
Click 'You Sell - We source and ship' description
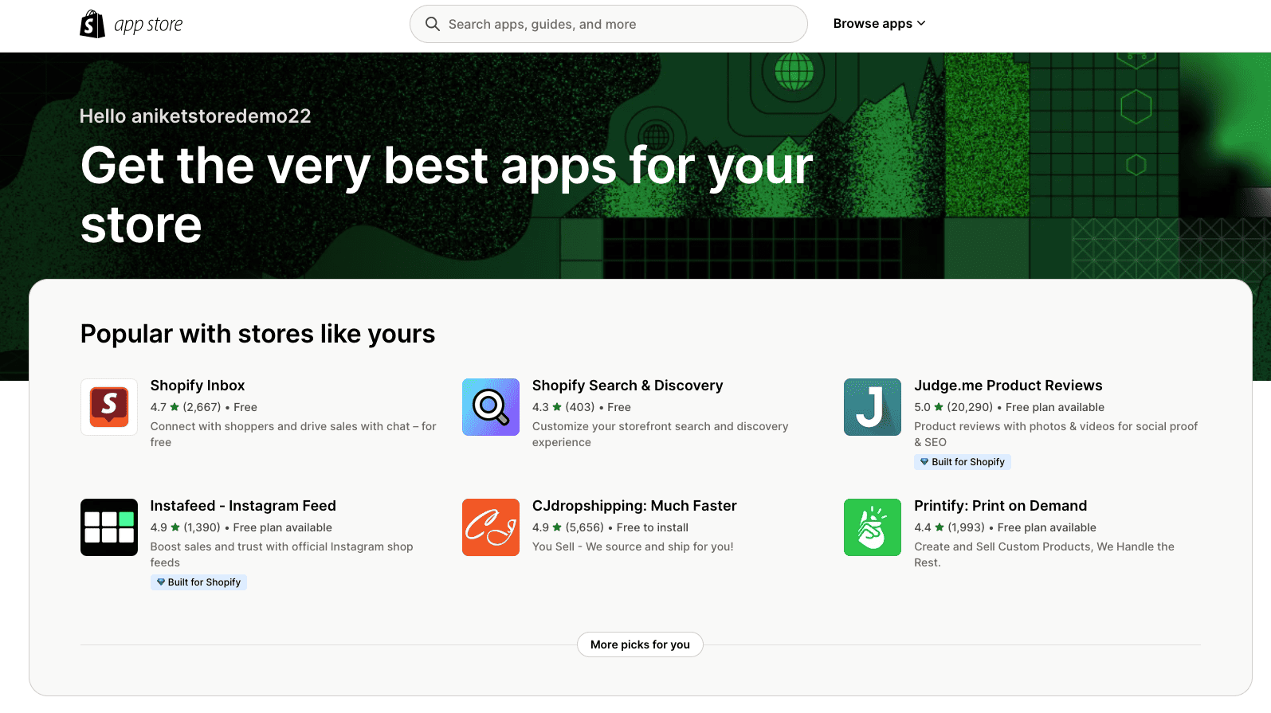633,547
